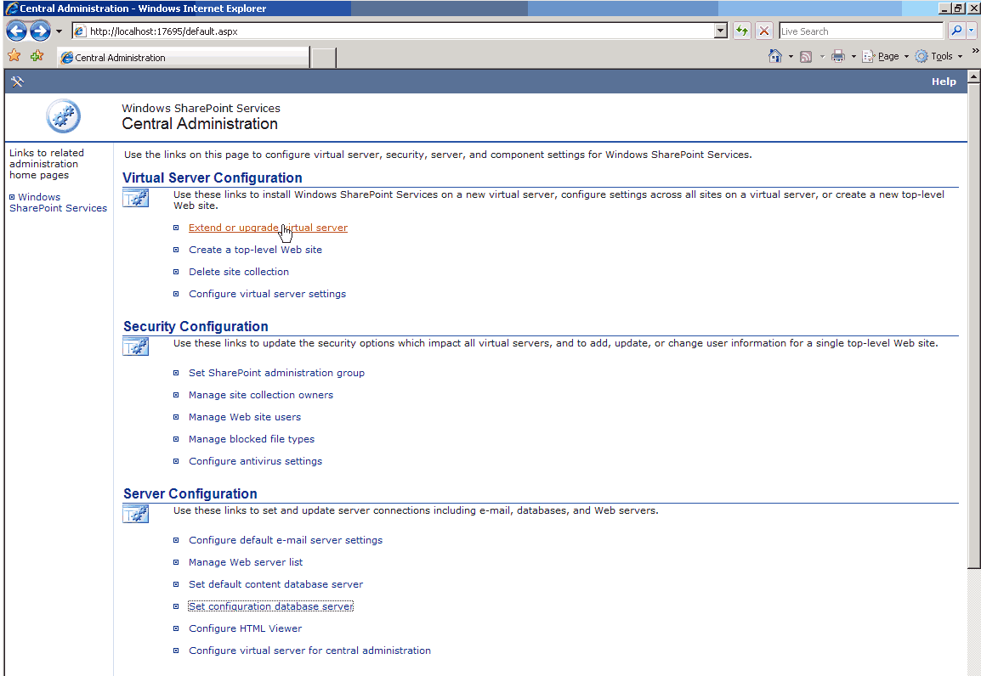Open Delete site collection link
The image size is (981, 676).
(x=239, y=272)
